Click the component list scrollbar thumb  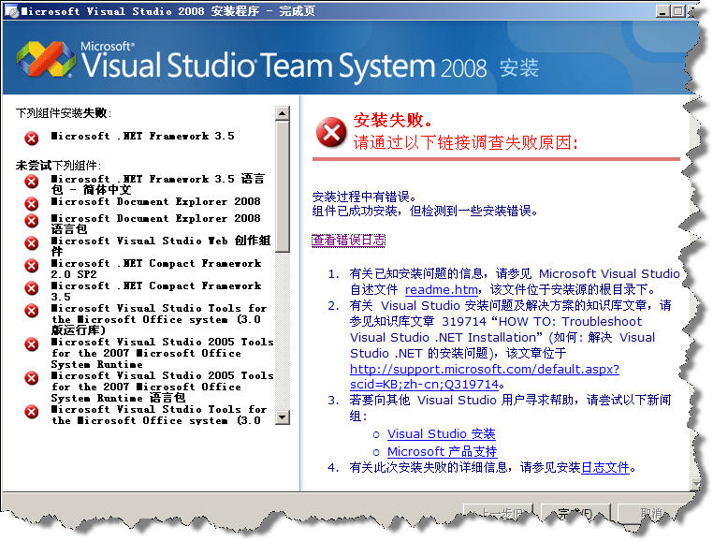(x=283, y=186)
